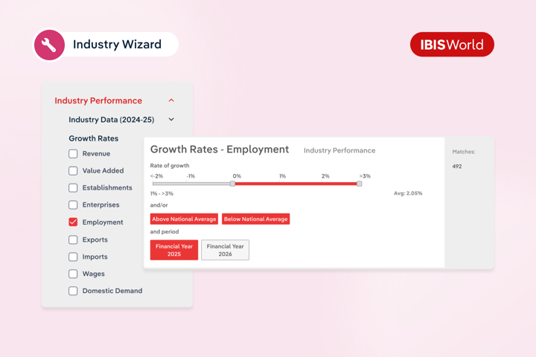Click the Below National Average button
Screen dimensions: 536x357
click(255, 219)
